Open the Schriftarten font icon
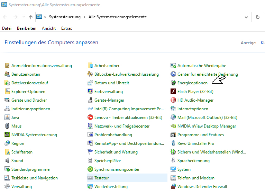 (x=7, y=152)
